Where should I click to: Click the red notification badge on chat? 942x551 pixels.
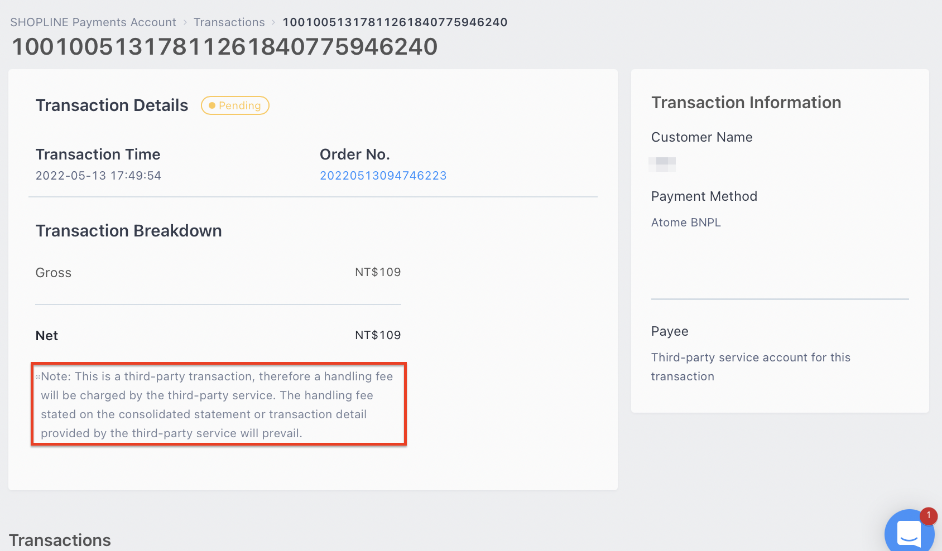[x=929, y=516]
